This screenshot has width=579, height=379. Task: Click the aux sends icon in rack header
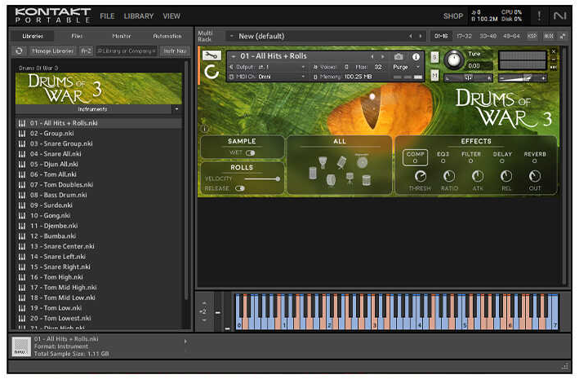pos(549,36)
